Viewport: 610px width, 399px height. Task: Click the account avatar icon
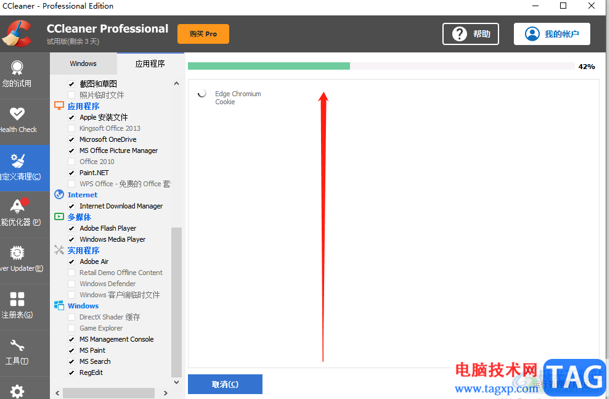pos(532,34)
